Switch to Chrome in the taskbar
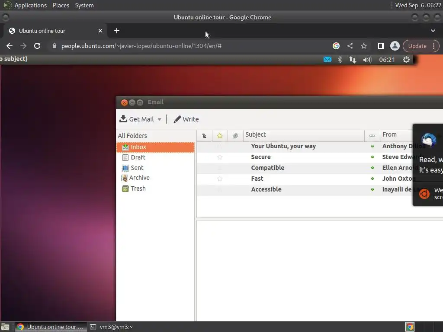This screenshot has width=443, height=332. click(50, 327)
